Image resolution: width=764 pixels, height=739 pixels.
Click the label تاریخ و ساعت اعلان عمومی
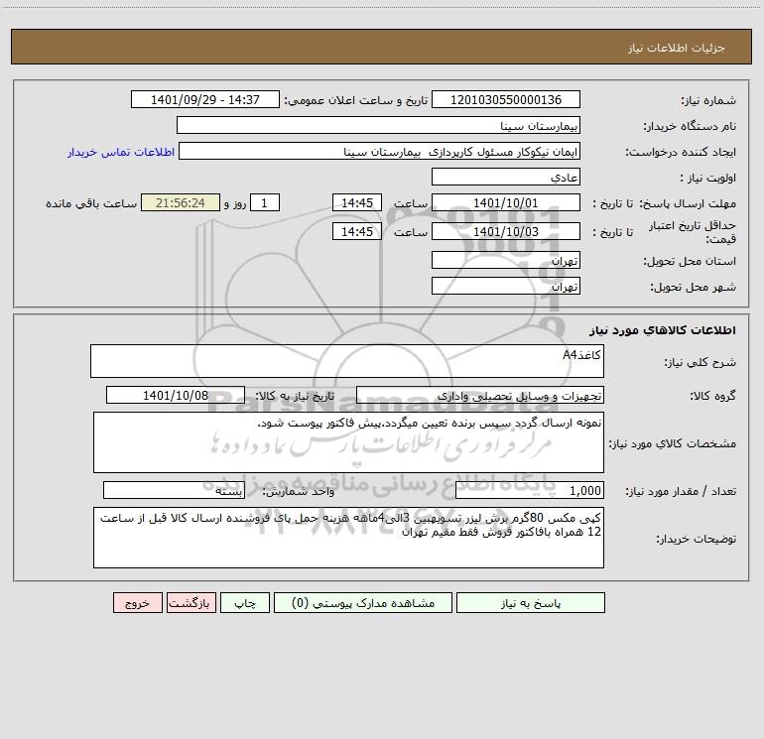tap(355, 101)
